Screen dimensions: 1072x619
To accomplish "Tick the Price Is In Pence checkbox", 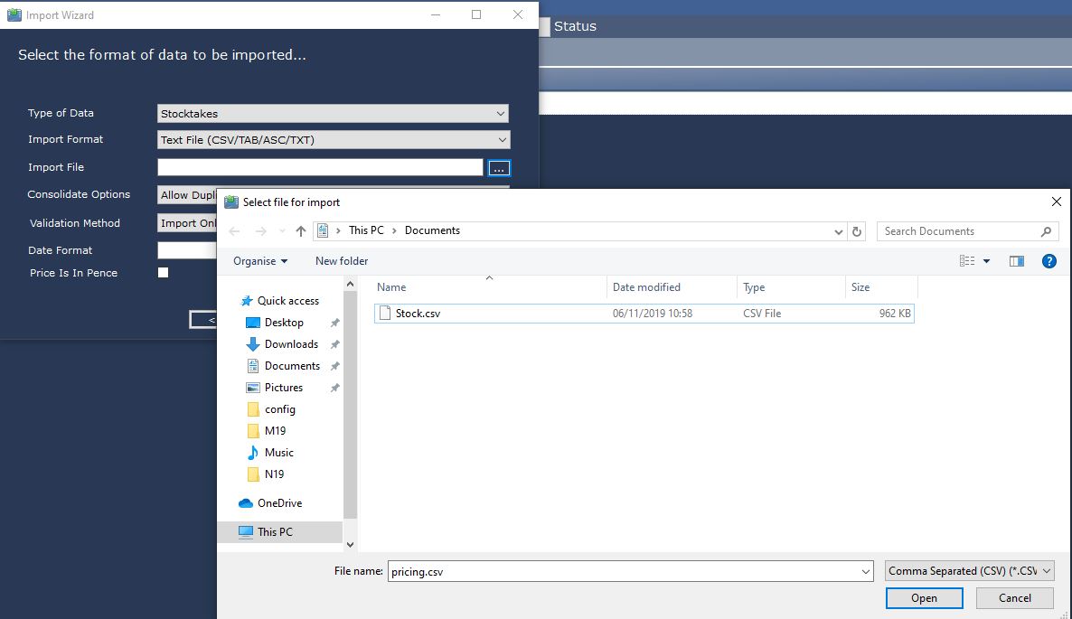I will click(163, 273).
